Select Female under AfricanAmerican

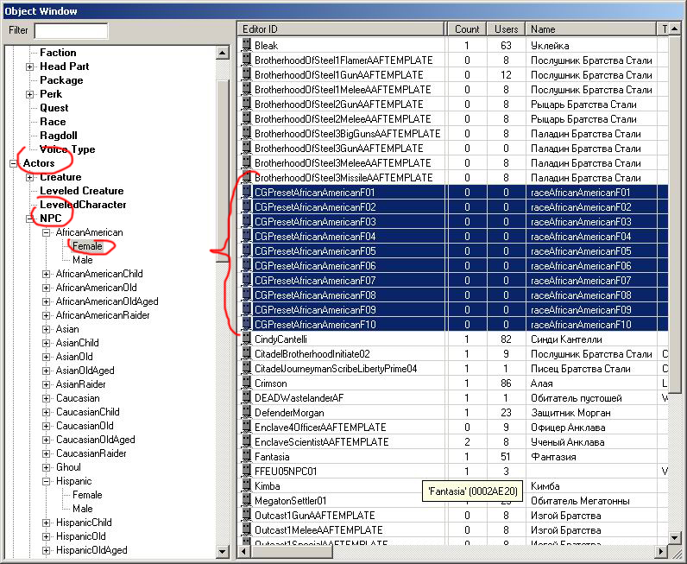coord(87,246)
